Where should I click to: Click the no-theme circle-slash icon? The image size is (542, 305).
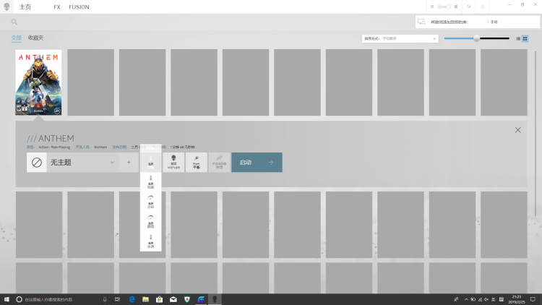37,163
